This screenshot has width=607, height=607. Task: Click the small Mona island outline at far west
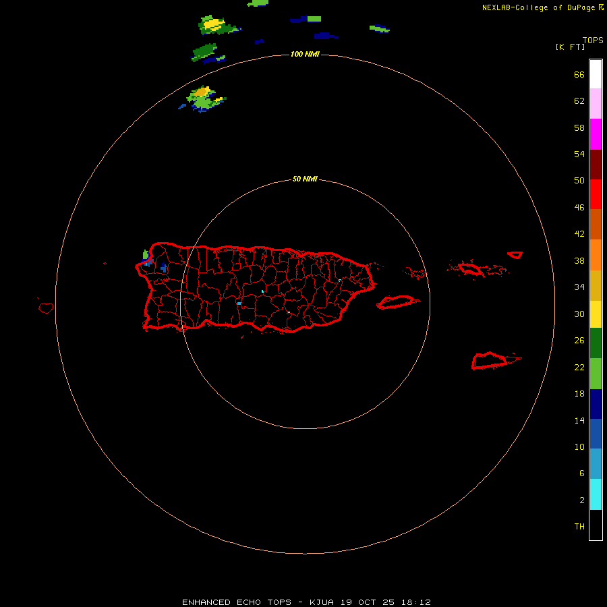[46, 308]
